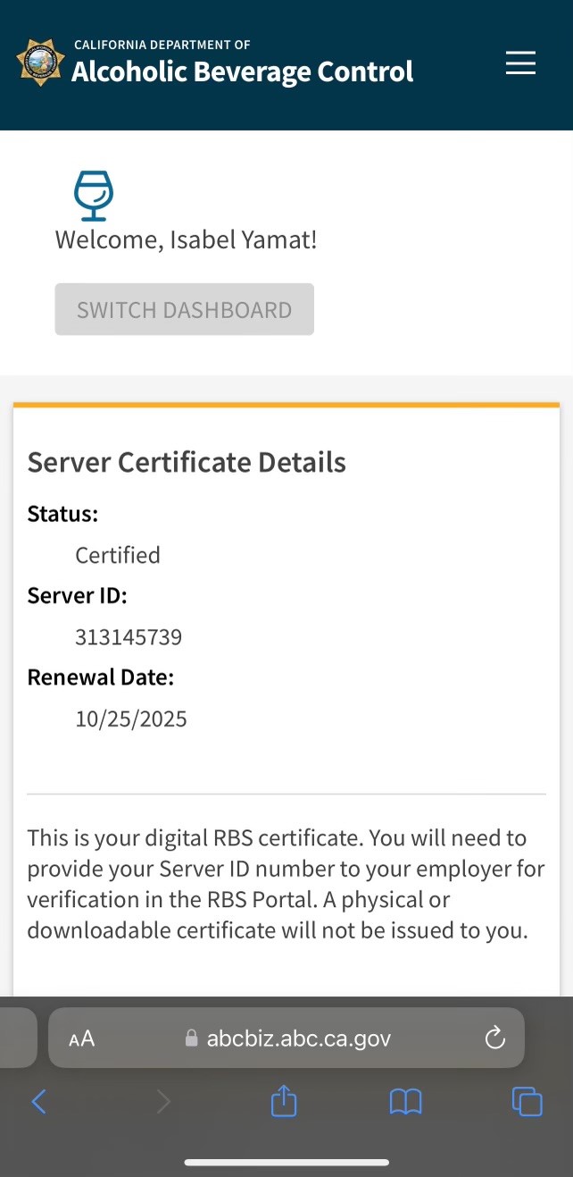Viewport: 573px width, 1177px height.
Task: Click the California ABC seal logo
Action: [x=40, y=63]
